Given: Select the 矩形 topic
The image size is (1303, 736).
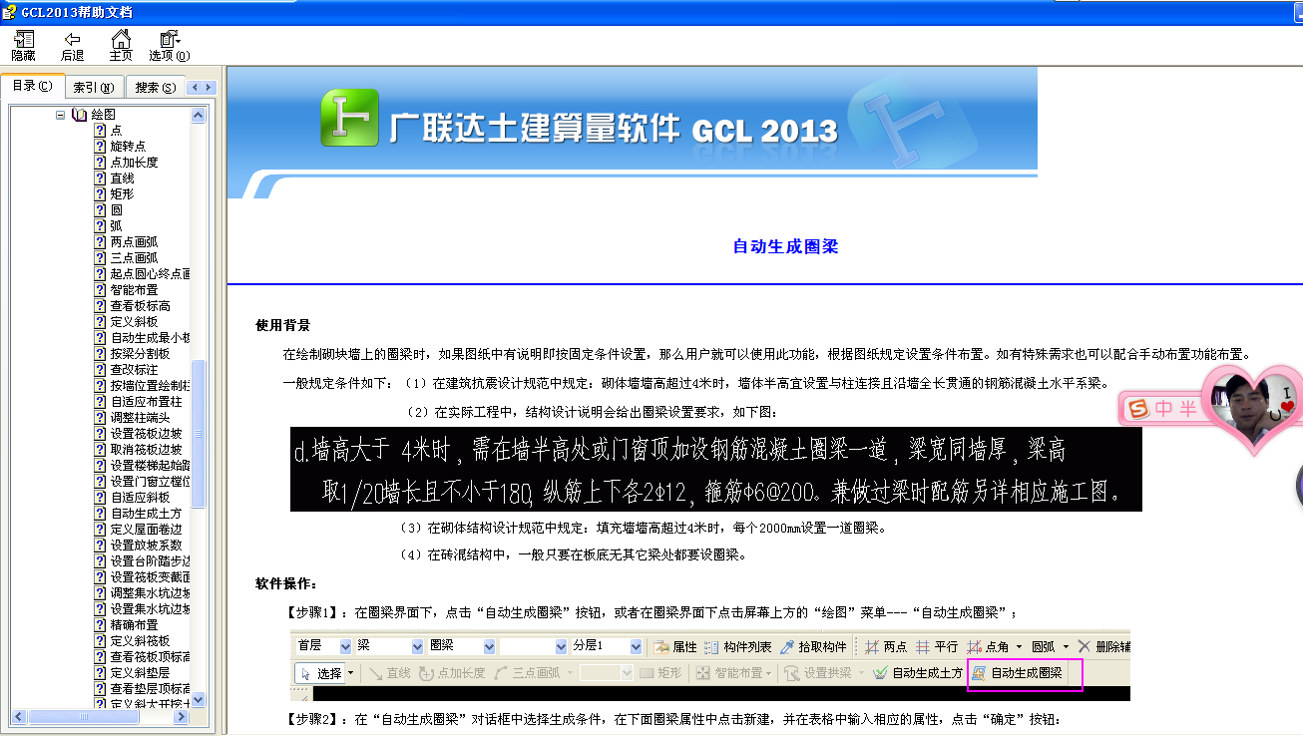Looking at the screenshot, I should point(122,194).
